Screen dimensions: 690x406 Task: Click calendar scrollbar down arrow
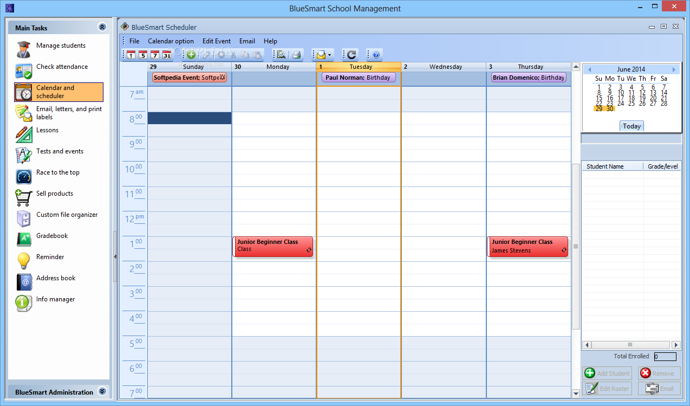(x=576, y=394)
